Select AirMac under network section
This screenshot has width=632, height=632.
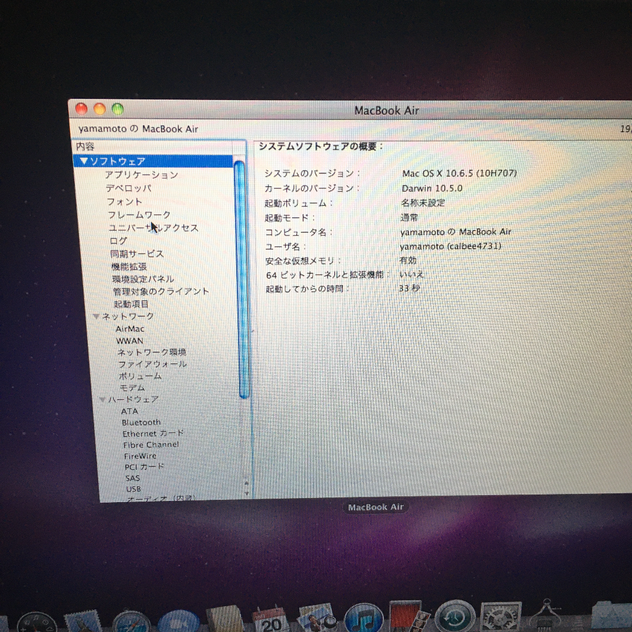(x=130, y=329)
